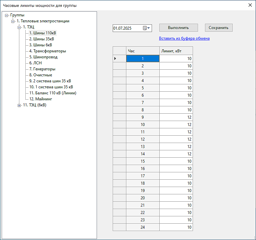Select tree item 1. Шины 110кВ

pos(43,33)
